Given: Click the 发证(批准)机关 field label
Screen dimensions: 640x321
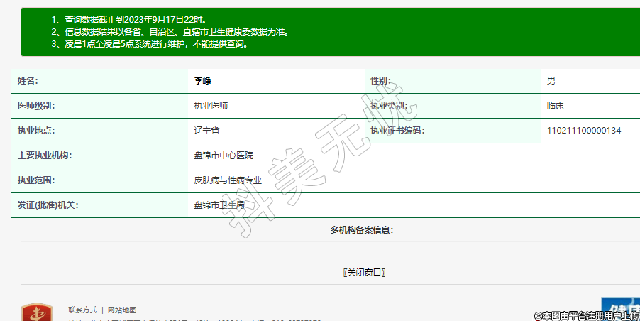Looking at the screenshot, I should pyautogui.click(x=48, y=205).
